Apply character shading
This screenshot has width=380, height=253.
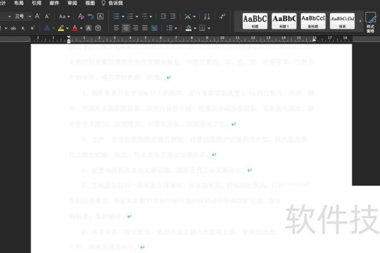click(89, 28)
